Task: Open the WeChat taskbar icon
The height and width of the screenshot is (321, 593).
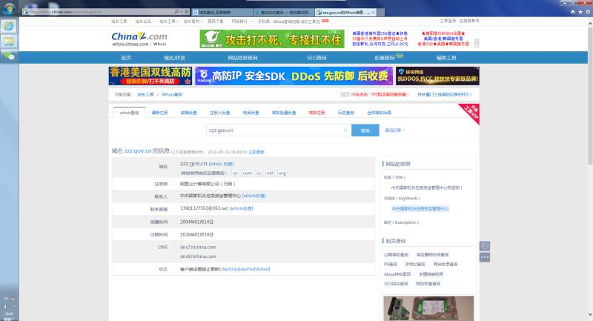Action: click(x=9, y=56)
